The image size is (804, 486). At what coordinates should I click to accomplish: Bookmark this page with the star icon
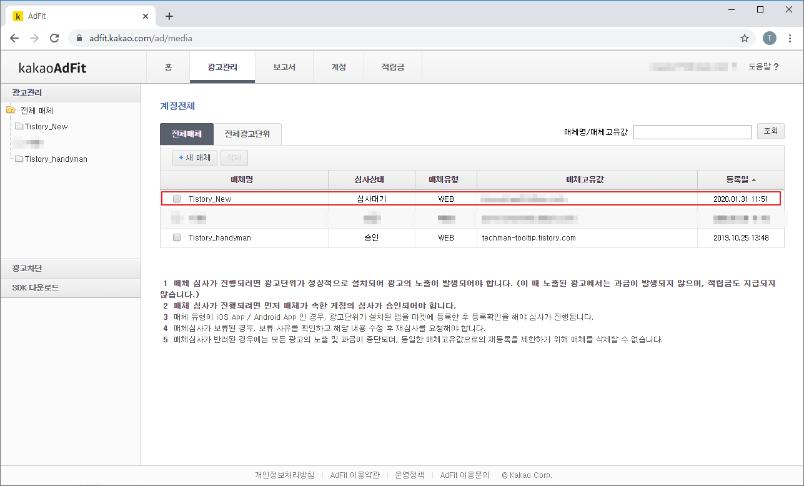(745, 38)
